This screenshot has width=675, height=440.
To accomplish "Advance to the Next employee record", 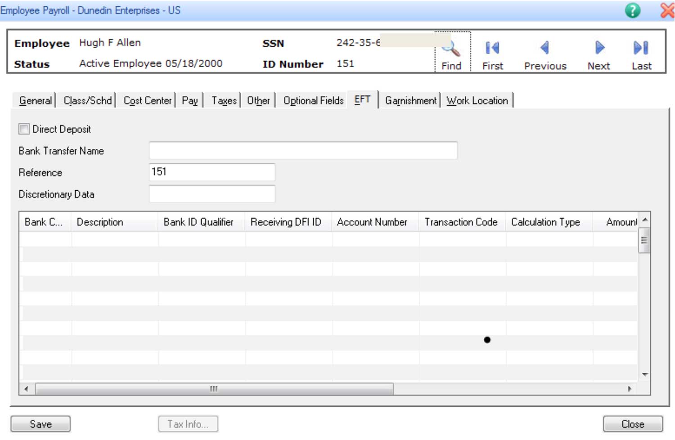I will (x=598, y=55).
